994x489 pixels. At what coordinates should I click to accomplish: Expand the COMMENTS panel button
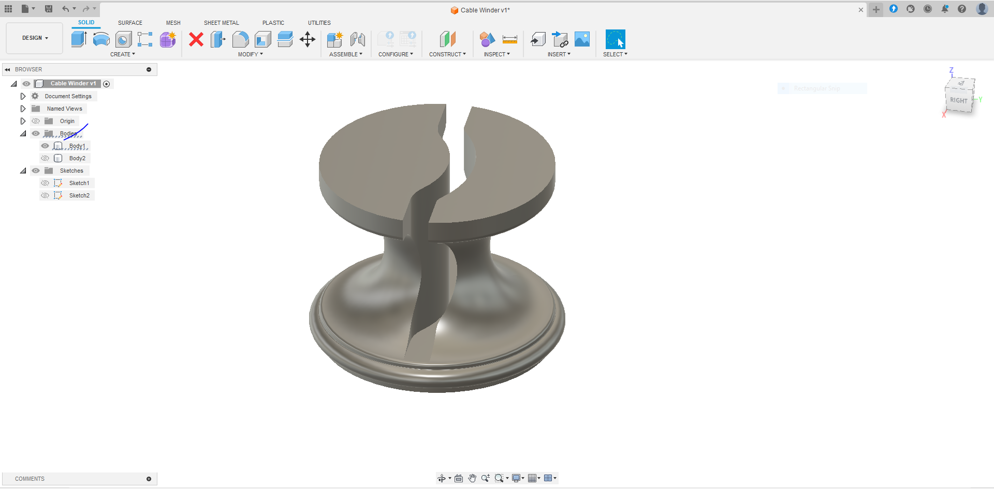pos(149,479)
